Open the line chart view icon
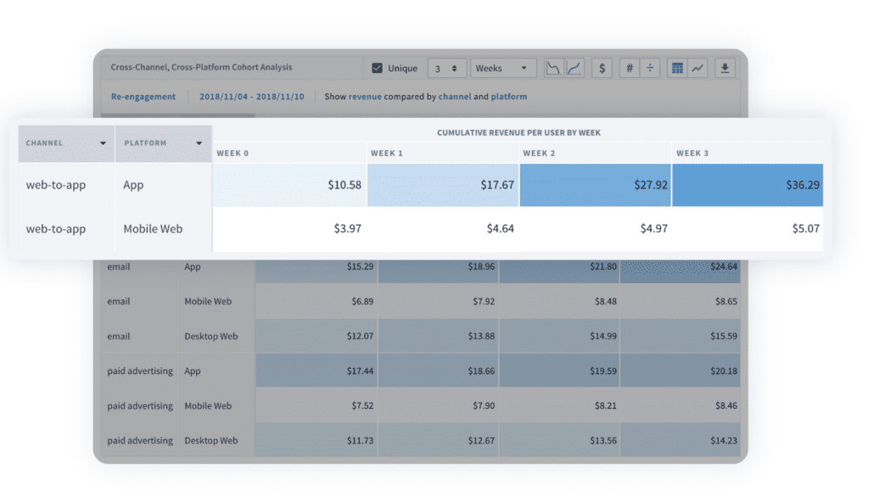Viewport: 869px width, 502px height. (x=696, y=67)
